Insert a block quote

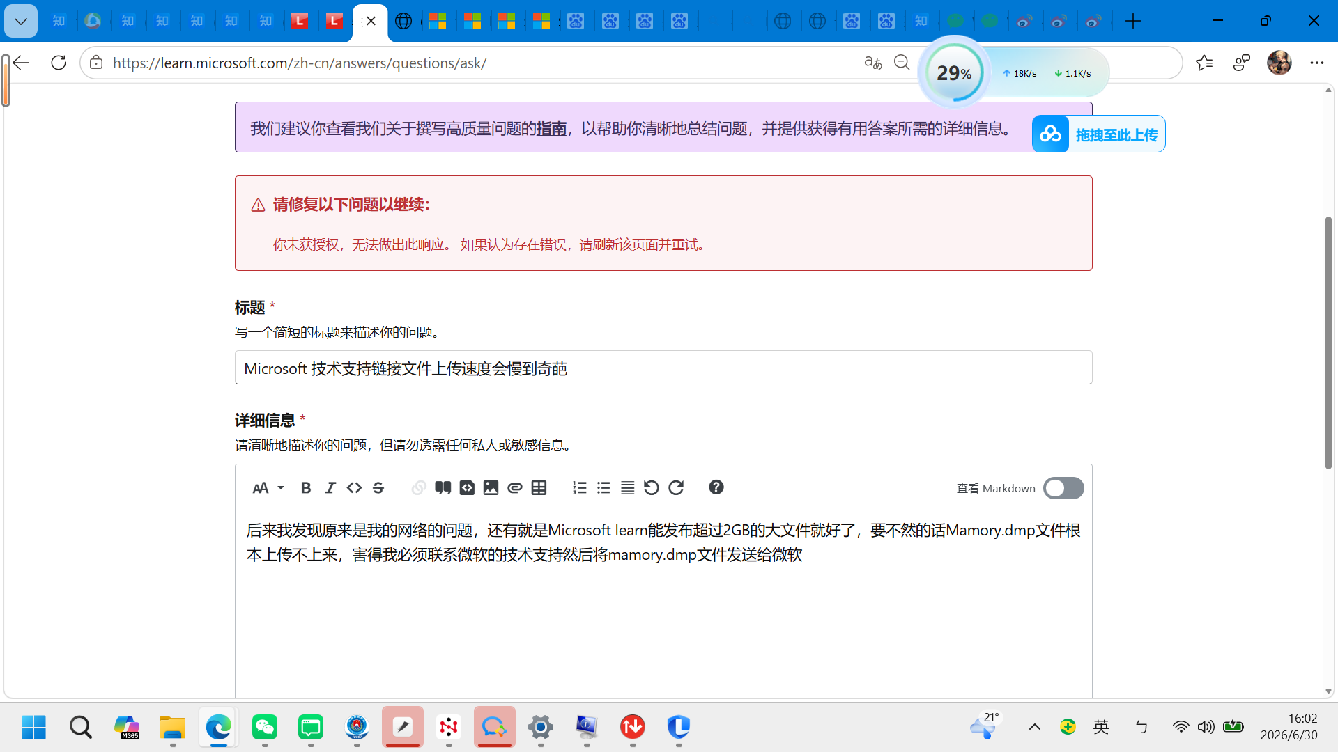443,488
